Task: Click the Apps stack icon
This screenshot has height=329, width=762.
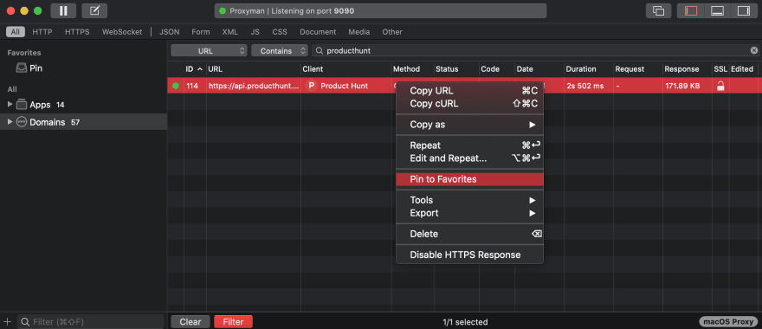Action: [x=22, y=105]
